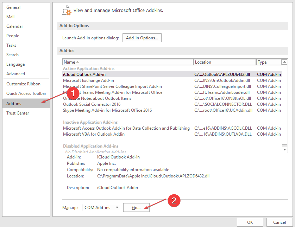The height and width of the screenshot is (227, 295).
Task: Click the Go... button next to Manage
Action: [136, 208]
